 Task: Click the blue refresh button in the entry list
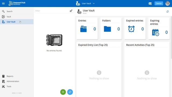(x=70, y=92)
